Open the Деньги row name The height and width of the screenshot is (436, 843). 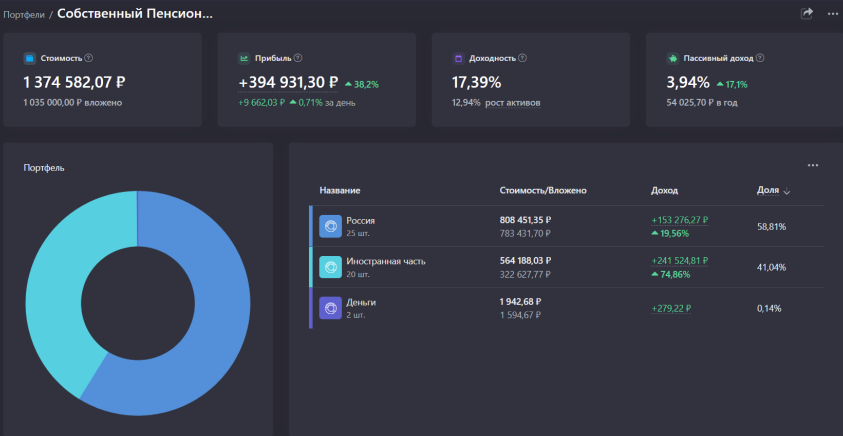(361, 302)
